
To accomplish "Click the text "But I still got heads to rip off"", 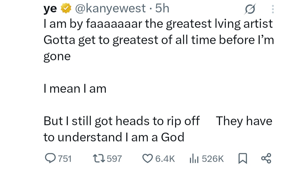I will (x=121, y=121).
